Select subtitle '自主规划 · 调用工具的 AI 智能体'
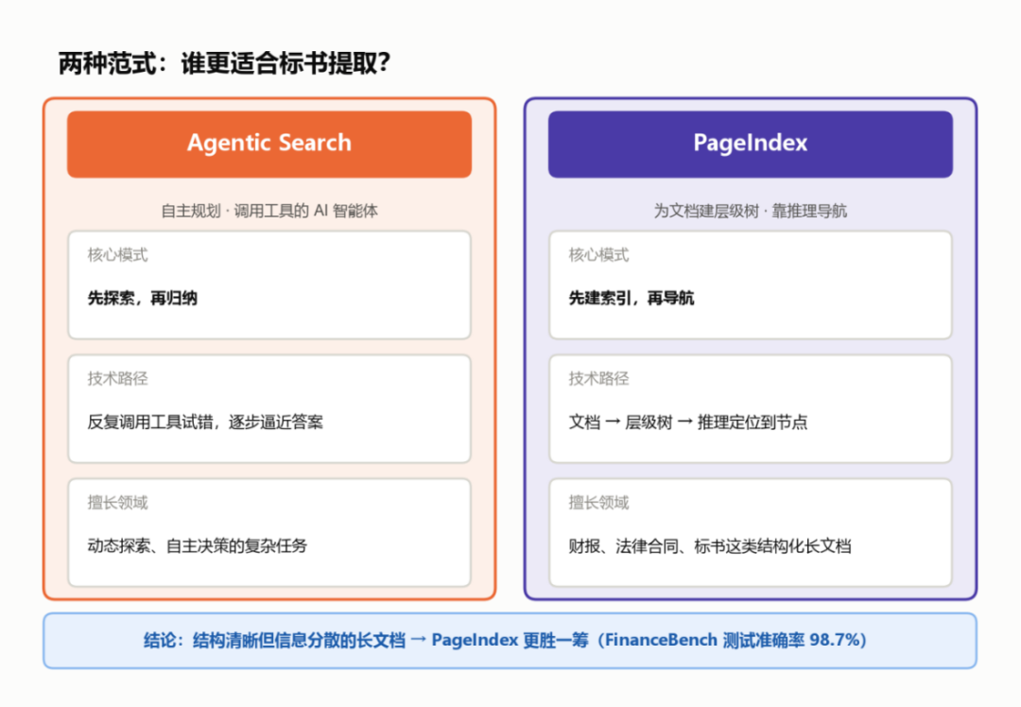 (x=268, y=211)
